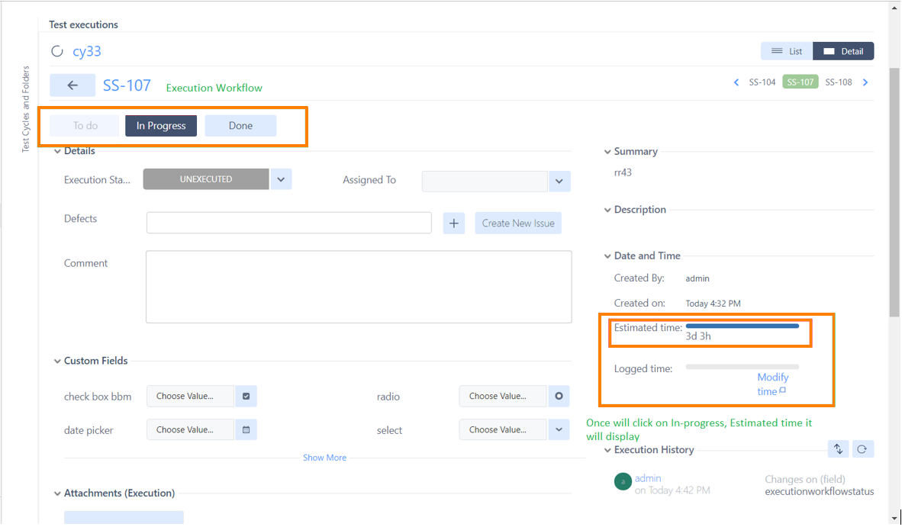Viewport: 902px width, 527px height.
Task: Click inside the Comment text area
Action: 358,286
